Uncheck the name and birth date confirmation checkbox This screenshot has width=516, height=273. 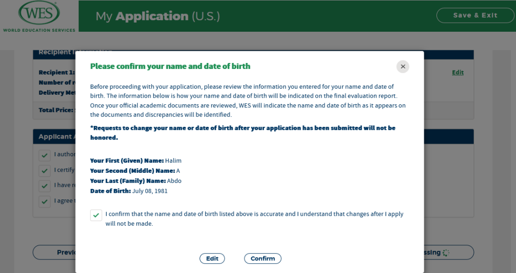[x=96, y=215]
